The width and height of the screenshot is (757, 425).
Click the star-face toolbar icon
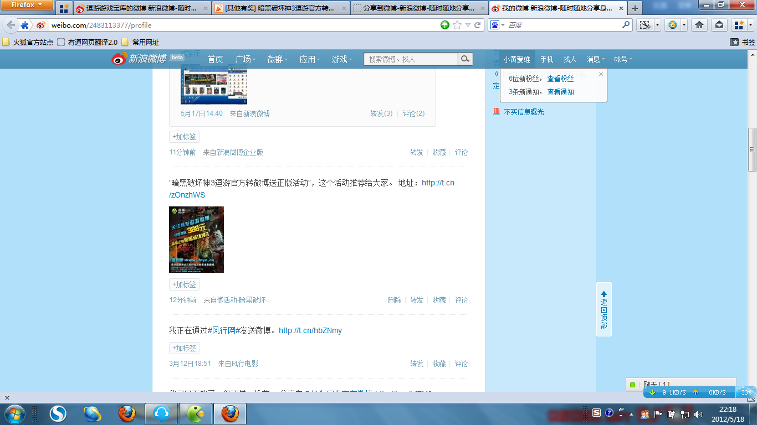[x=673, y=25]
